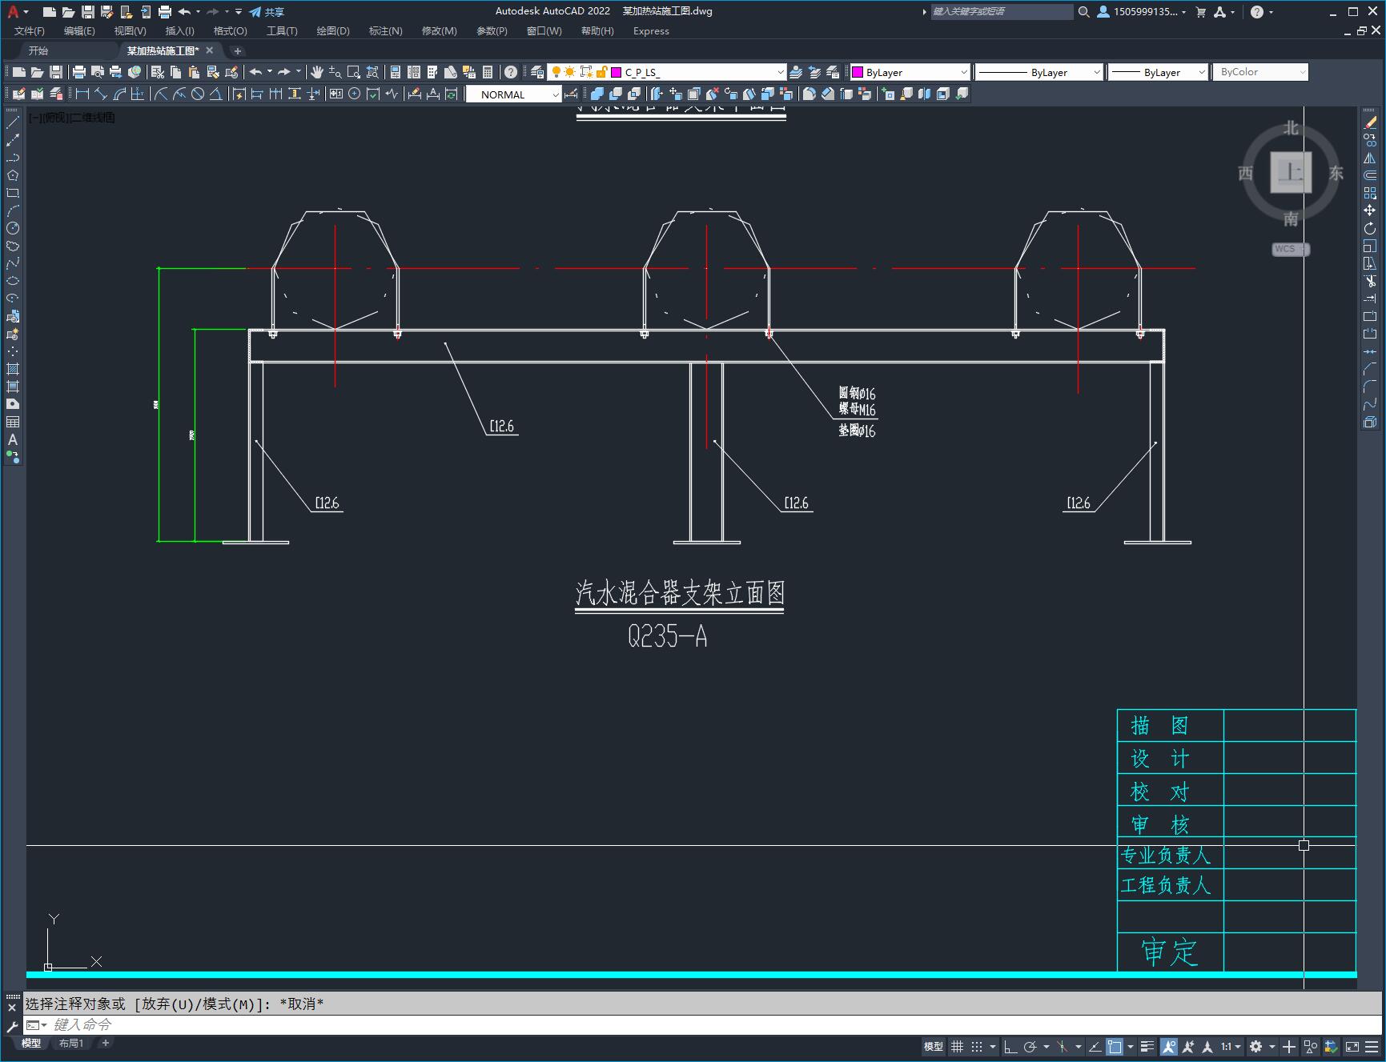
Task: Switch to the 开始 tab
Action: coord(38,50)
